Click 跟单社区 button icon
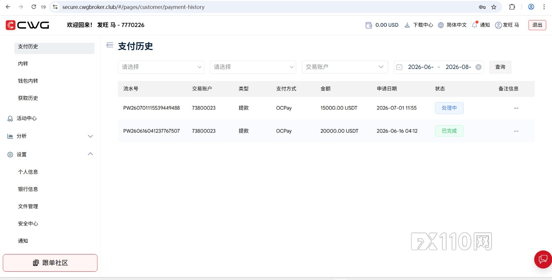This screenshot has height=280, width=552. [x=36, y=263]
